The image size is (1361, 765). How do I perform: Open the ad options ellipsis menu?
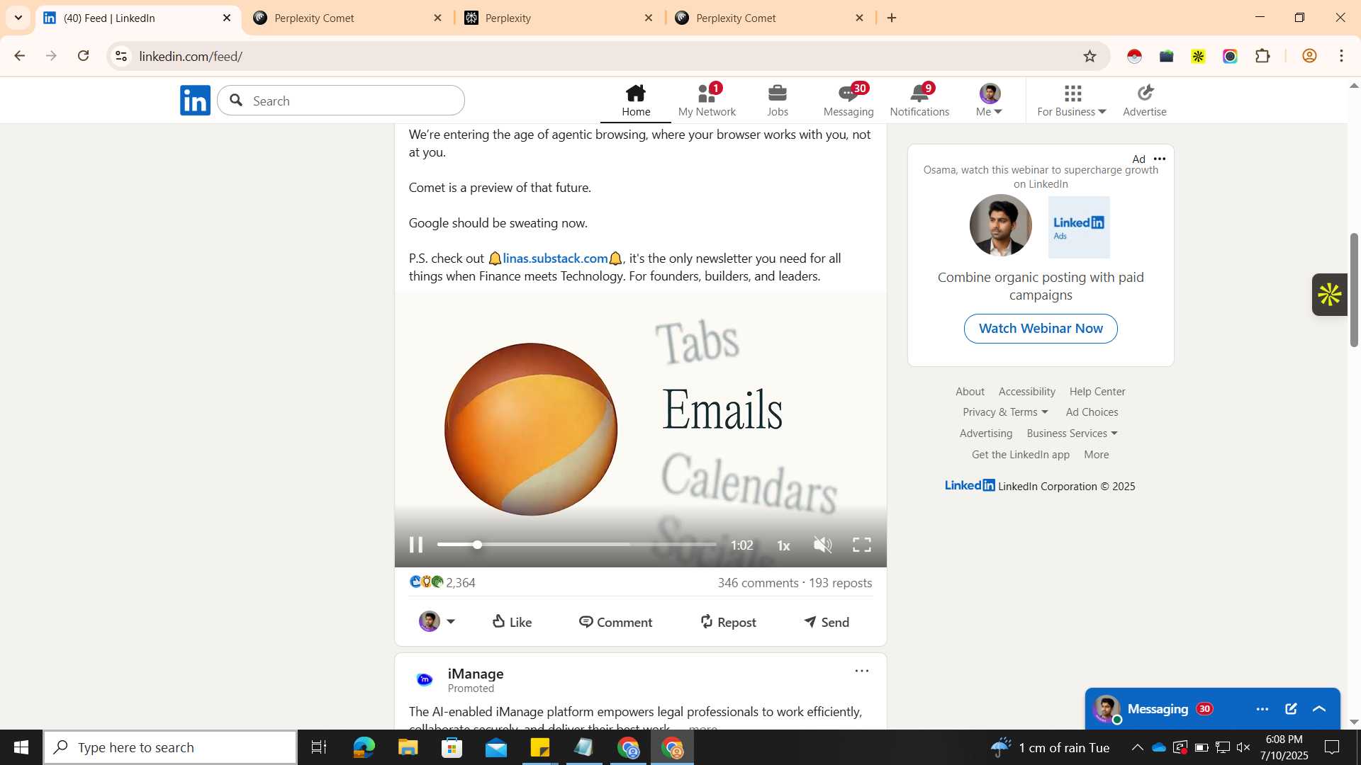pos(1160,159)
